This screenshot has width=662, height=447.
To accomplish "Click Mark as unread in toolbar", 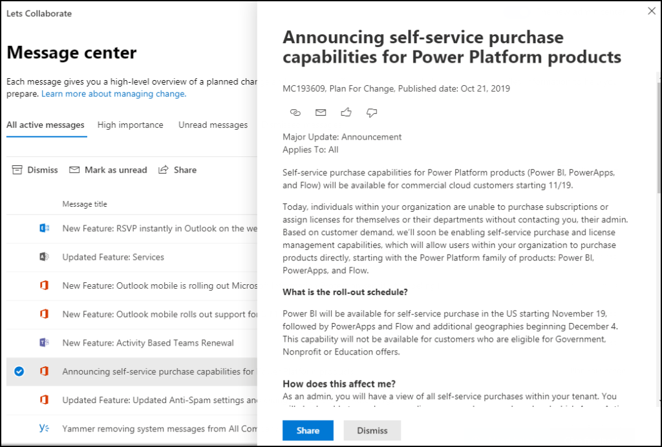I will point(108,170).
